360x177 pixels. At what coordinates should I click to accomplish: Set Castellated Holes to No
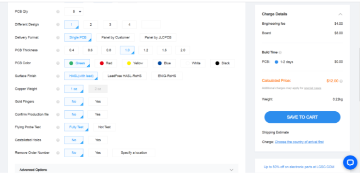pos(74,140)
